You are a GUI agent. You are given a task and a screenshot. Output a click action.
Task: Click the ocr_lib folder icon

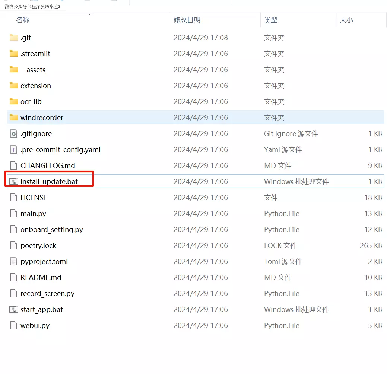(x=14, y=101)
